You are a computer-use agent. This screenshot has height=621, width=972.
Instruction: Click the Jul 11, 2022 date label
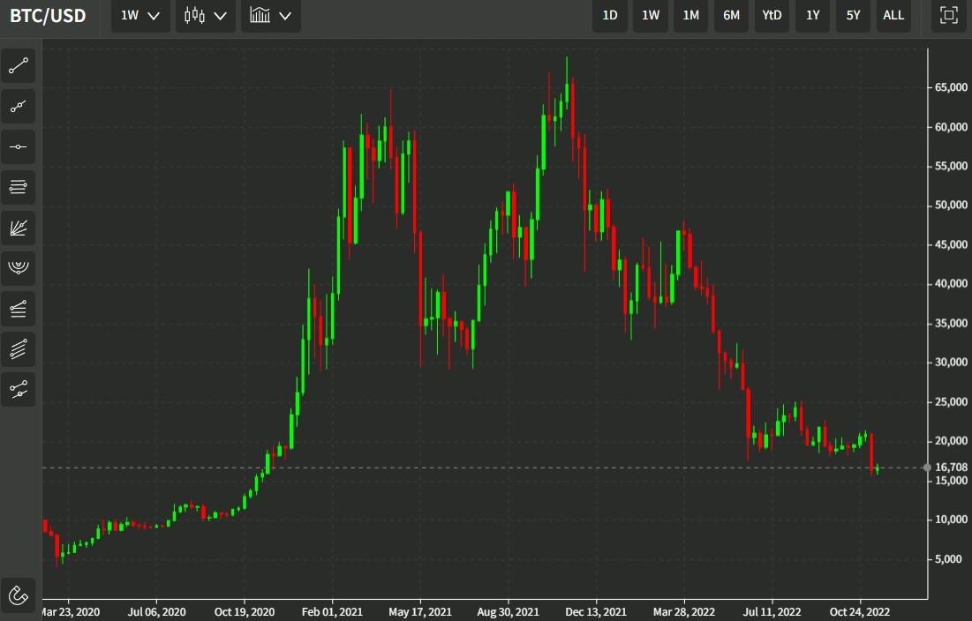tap(772, 611)
